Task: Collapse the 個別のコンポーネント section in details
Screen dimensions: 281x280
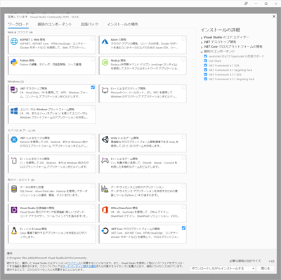Action: (202, 51)
